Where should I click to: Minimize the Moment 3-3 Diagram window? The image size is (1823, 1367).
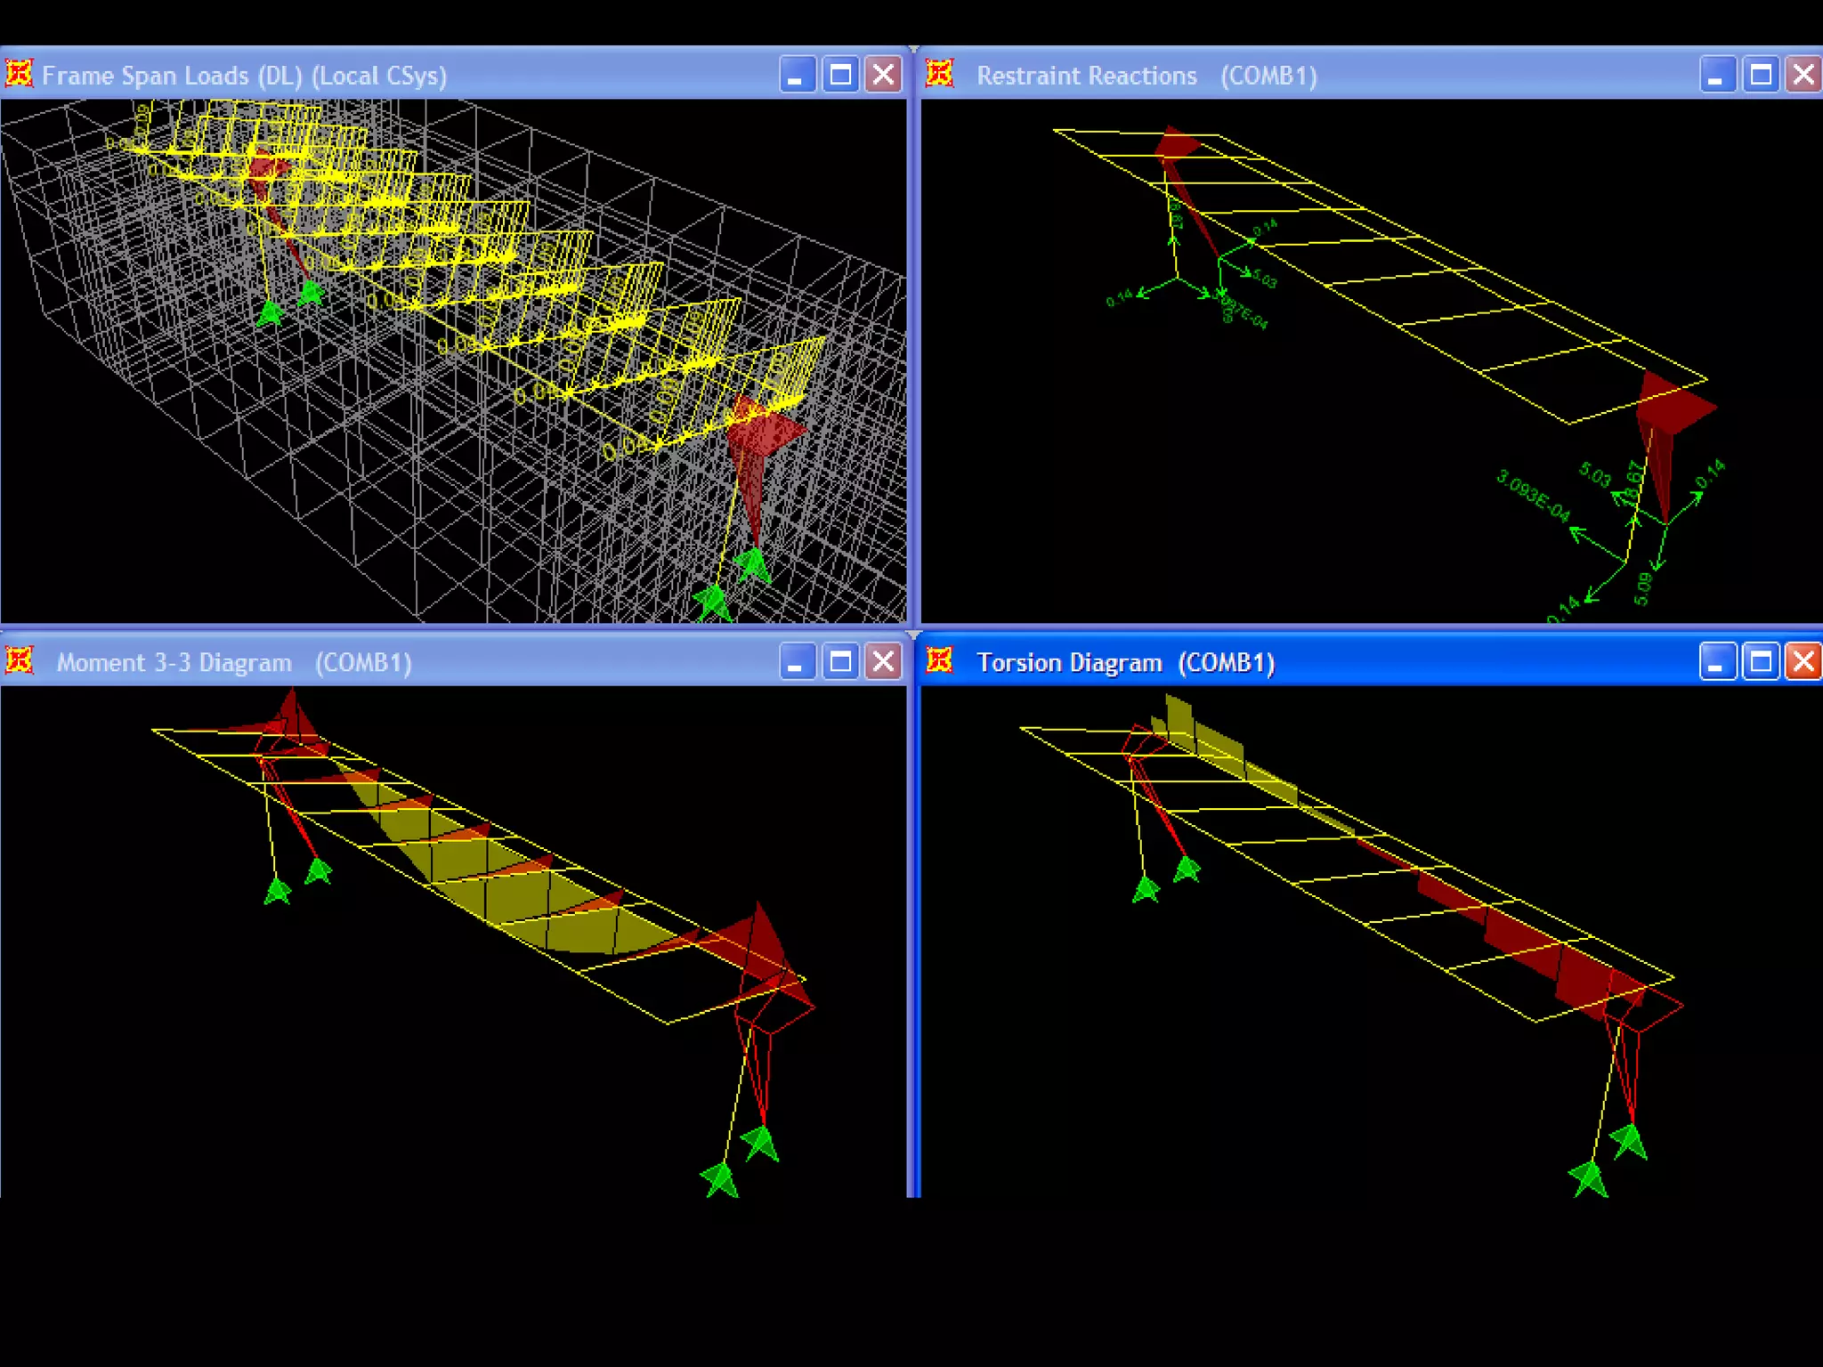click(x=797, y=661)
